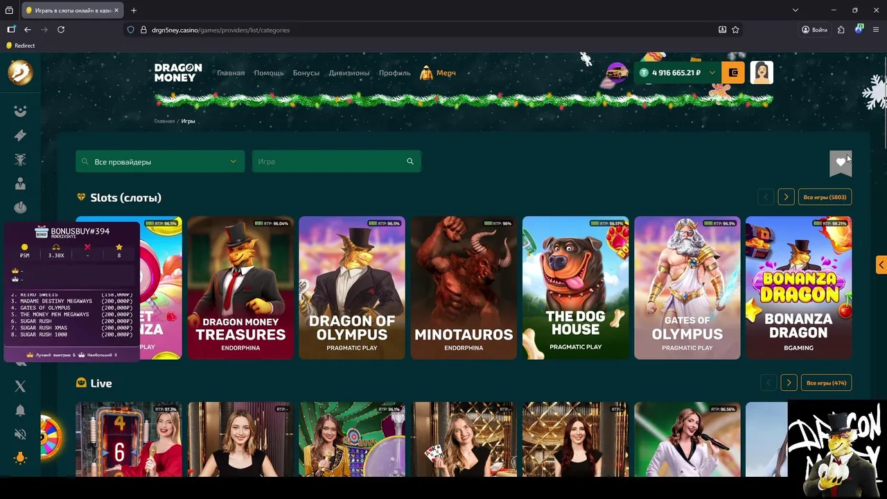Click 'THE MONEY MEN MEGAWAYS' row in overlay
Viewport: 887px width, 499px height.
(72, 314)
